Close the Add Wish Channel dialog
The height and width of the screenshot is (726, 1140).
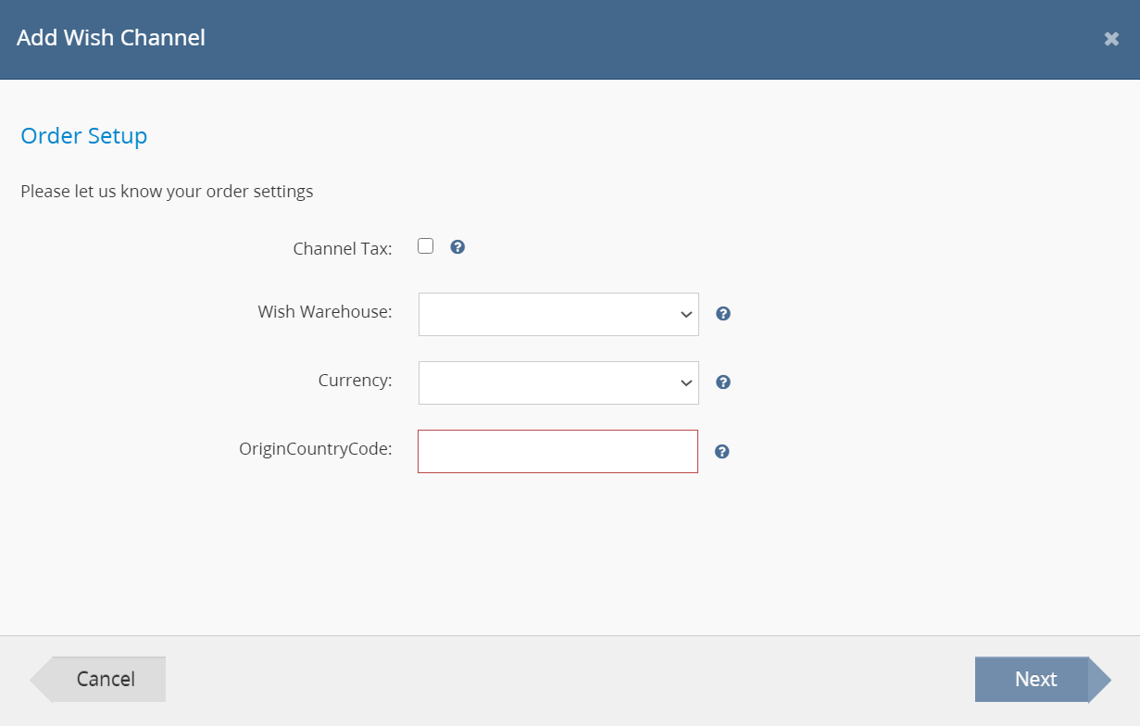1111,39
